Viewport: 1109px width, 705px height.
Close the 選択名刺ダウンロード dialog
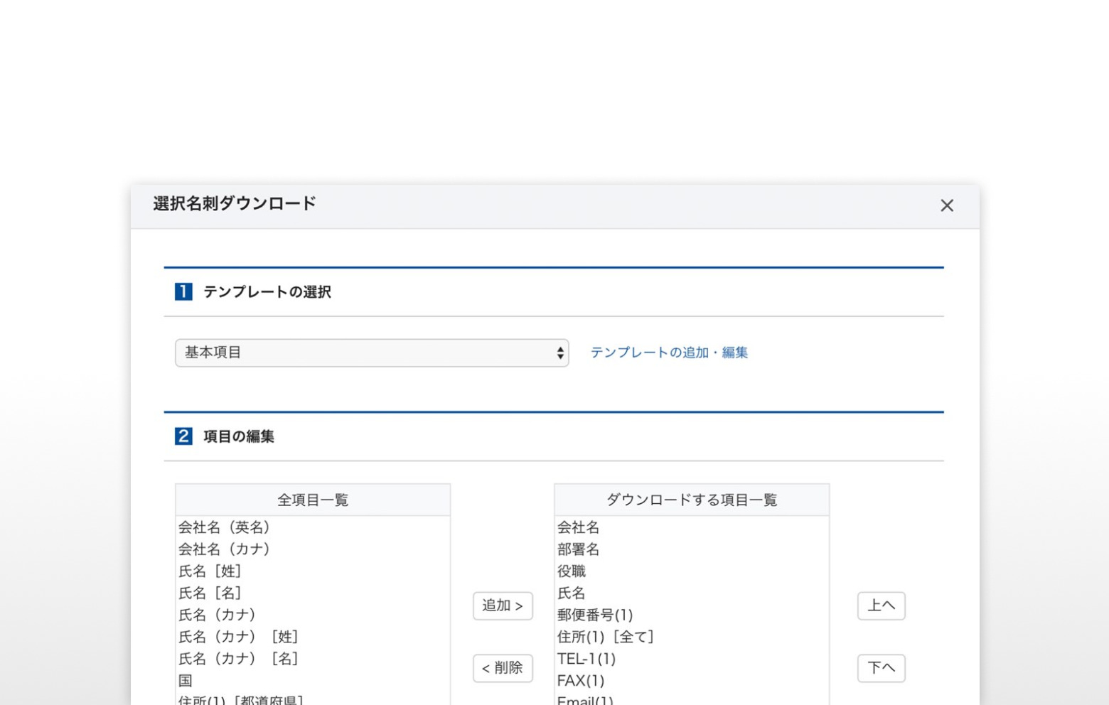[x=946, y=205]
